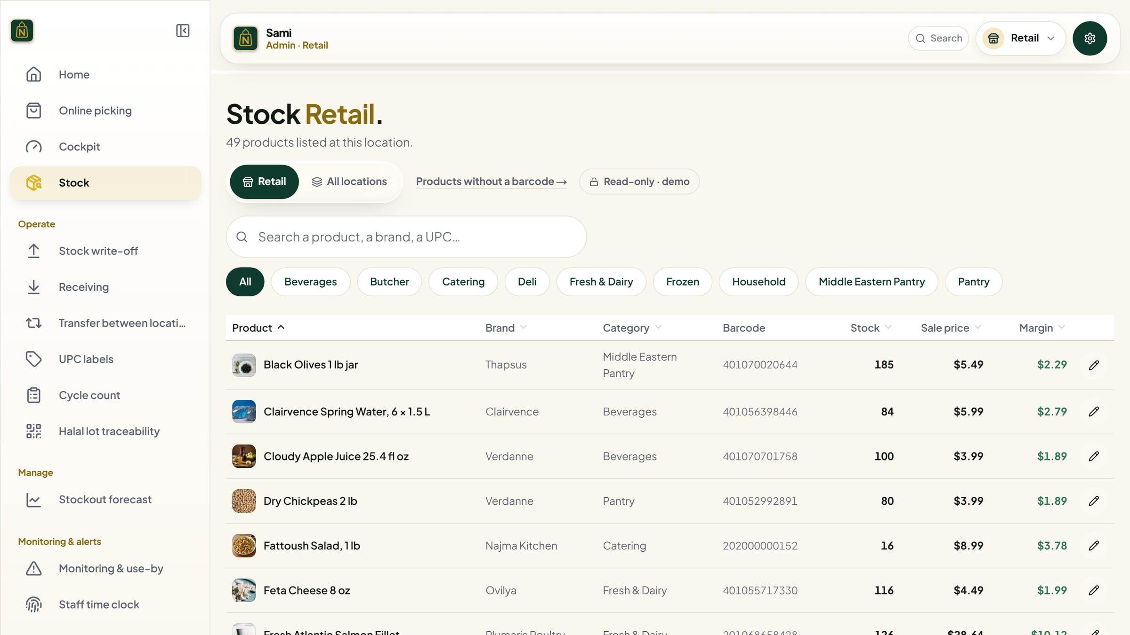Sort by the Margin column

[x=1042, y=328]
